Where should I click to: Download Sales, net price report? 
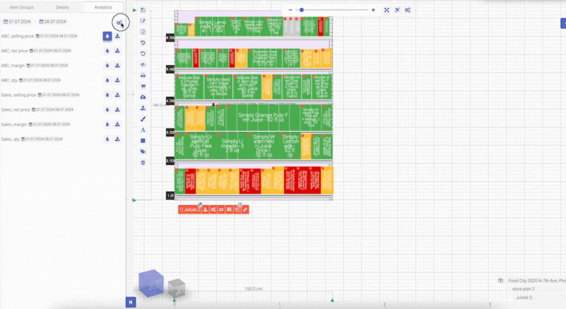117,110
